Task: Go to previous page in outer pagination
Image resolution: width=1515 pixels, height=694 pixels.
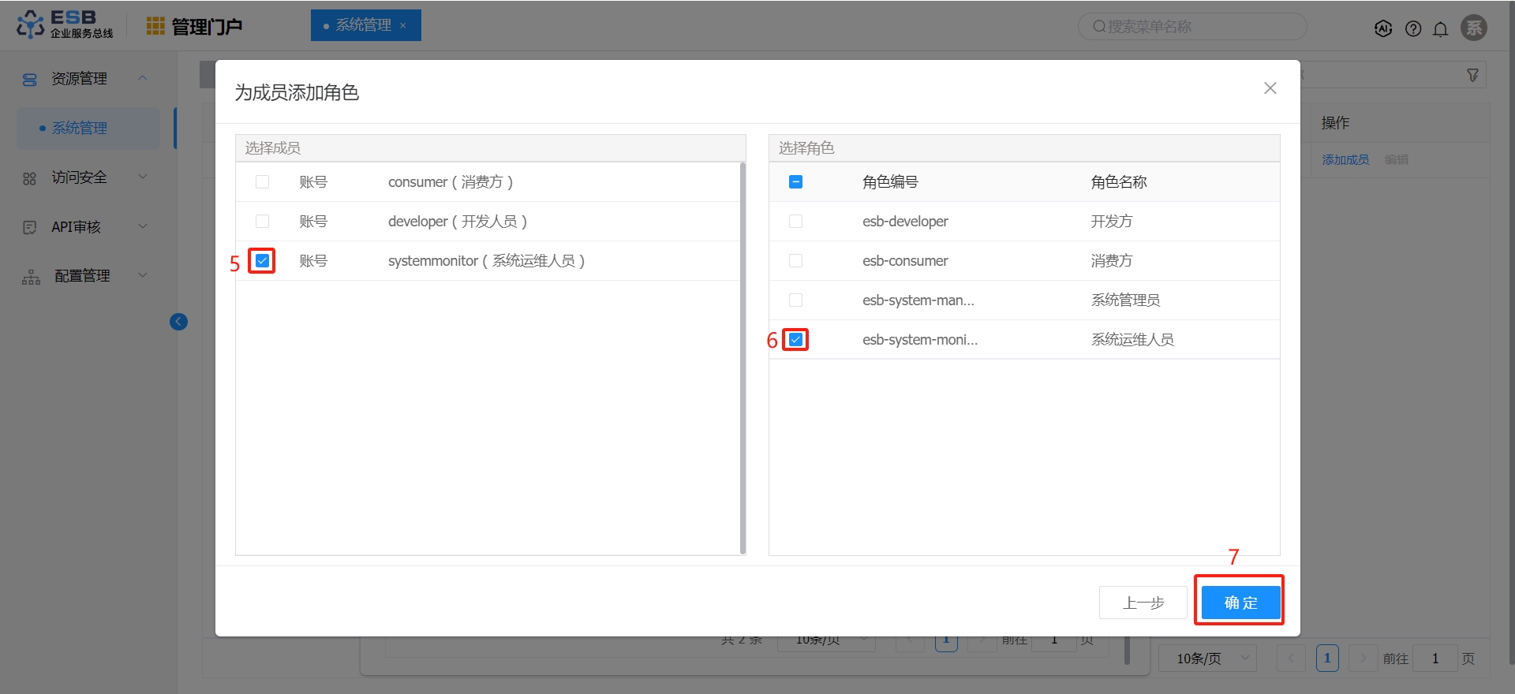Action: point(1292,659)
